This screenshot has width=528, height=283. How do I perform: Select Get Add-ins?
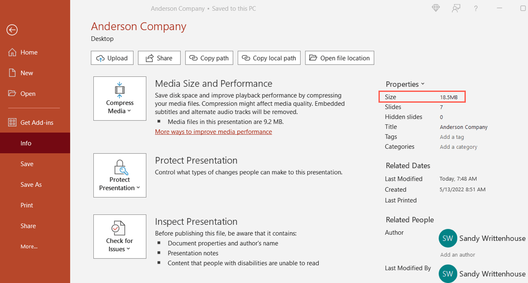(37, 122)
